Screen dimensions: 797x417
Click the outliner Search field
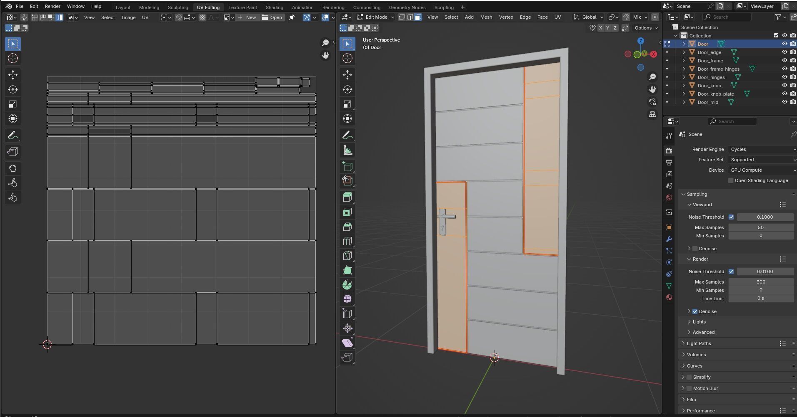[727, 17]
